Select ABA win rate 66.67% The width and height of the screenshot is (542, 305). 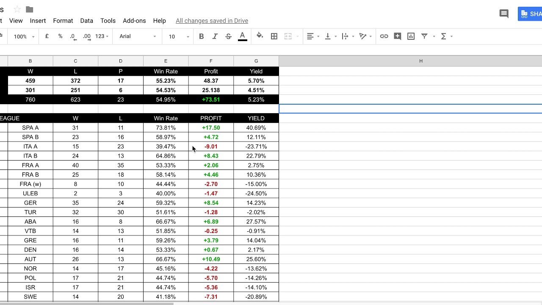point(166,222)
